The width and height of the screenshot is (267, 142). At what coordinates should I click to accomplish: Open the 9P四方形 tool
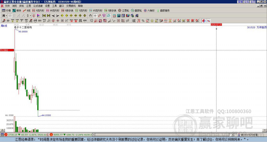[x=53, y=10]
